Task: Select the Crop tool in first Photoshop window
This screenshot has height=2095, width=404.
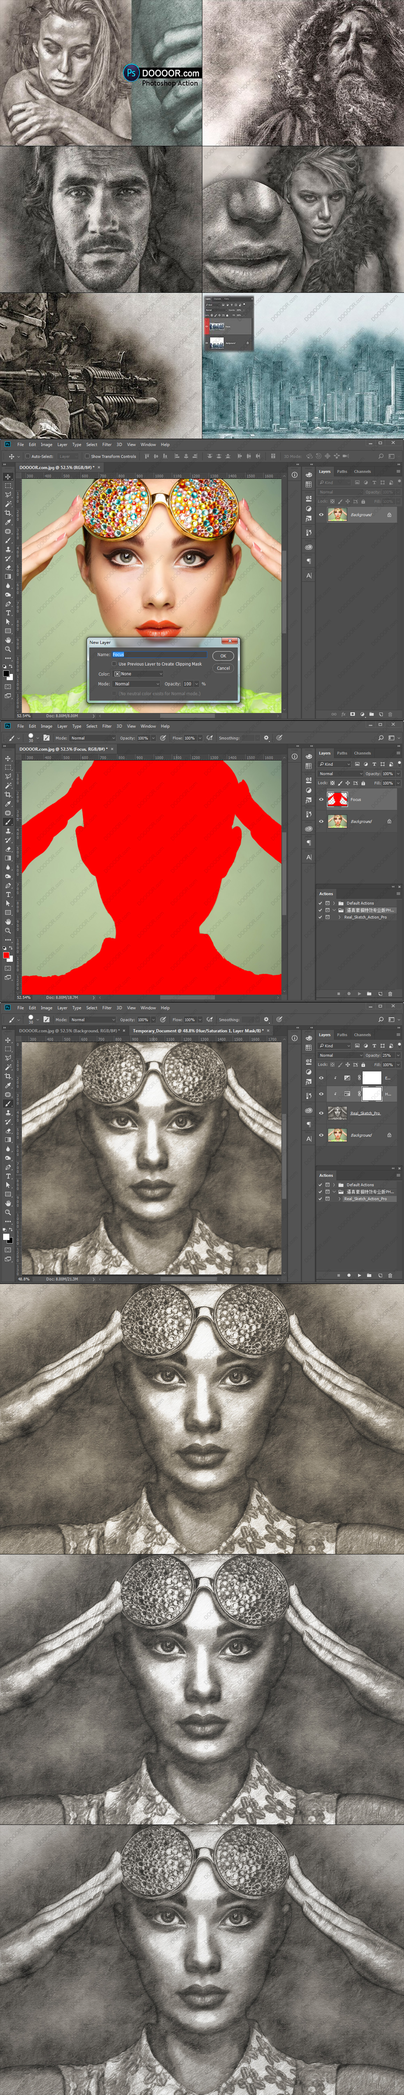Action: (8, 512)
